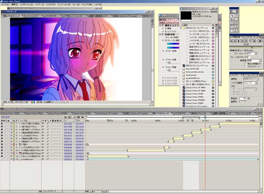Disable the 色相/彩度 effect
Screen dimensions: 264x194
(163, 34)
